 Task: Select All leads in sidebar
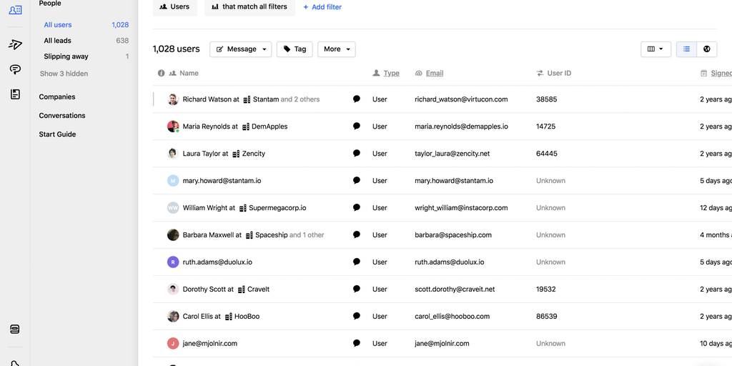tap(58, 41)
